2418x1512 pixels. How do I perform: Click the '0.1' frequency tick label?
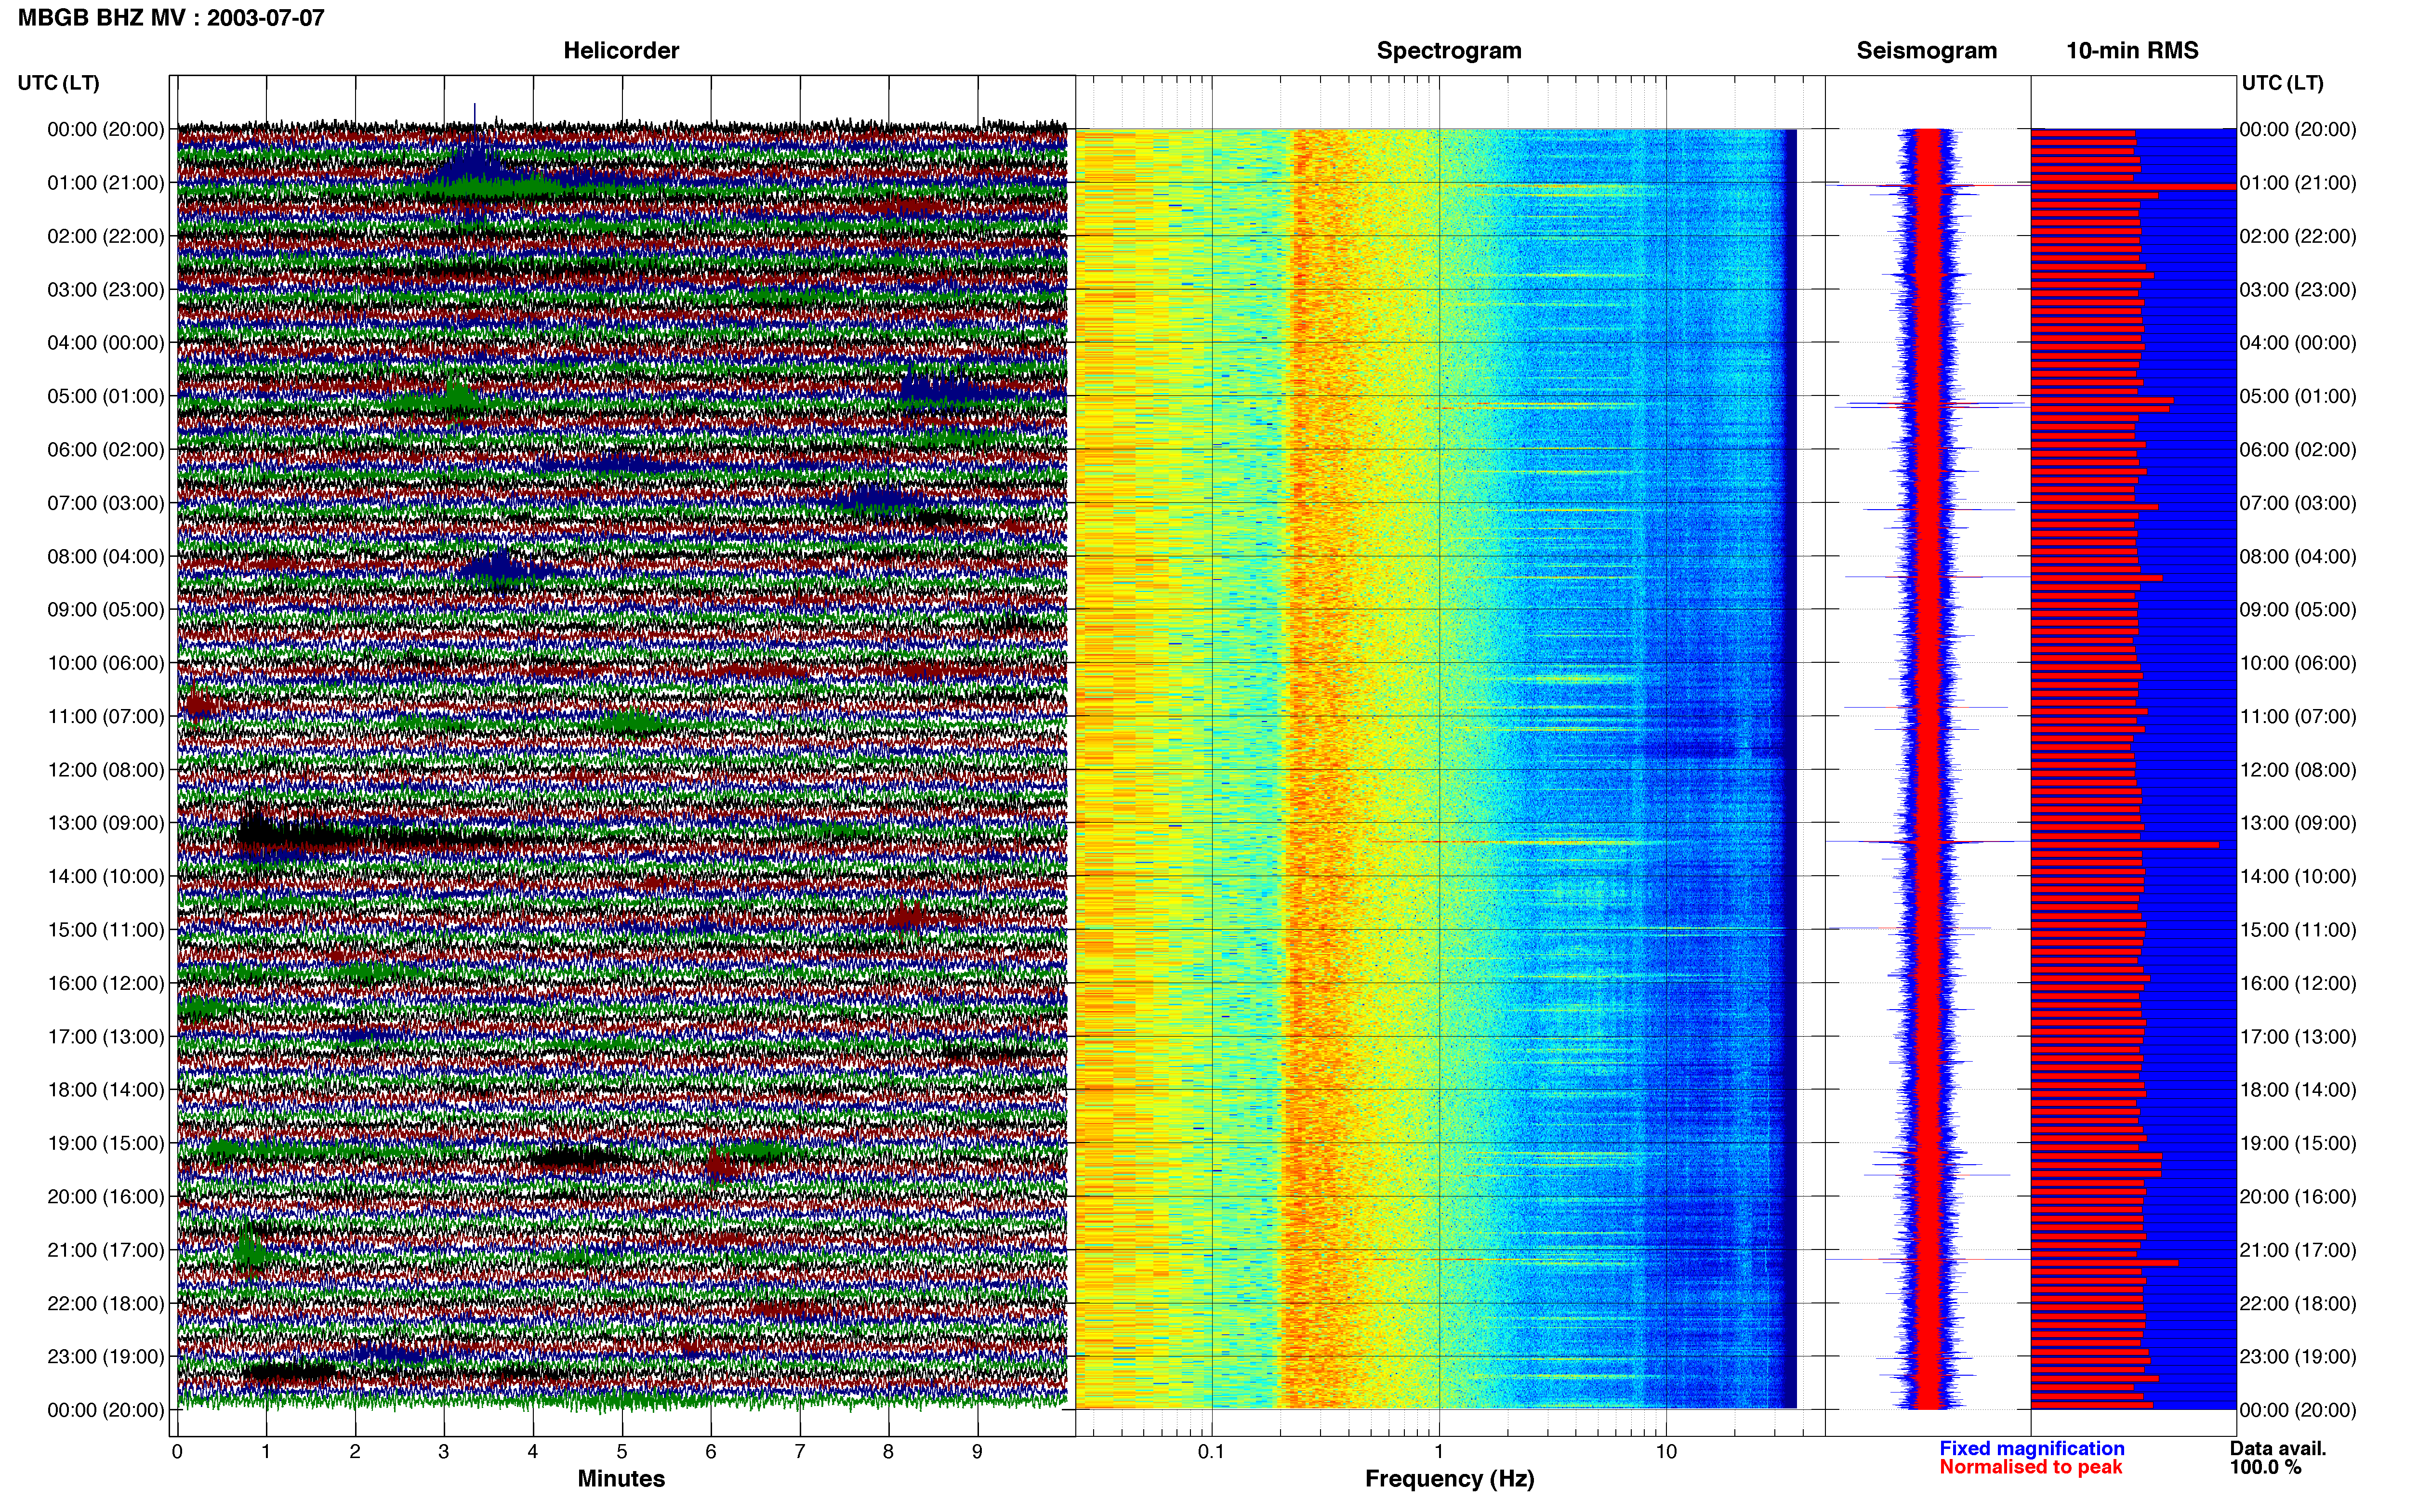click(1211, 1452)
